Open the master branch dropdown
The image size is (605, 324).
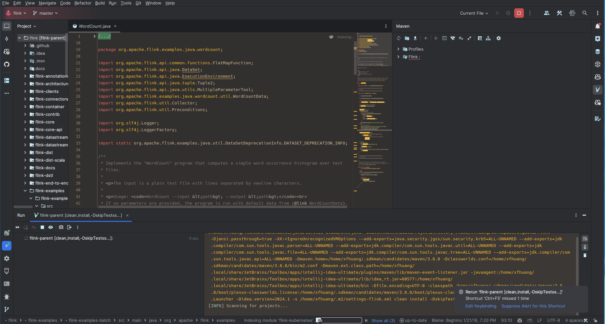coord(46,13)
